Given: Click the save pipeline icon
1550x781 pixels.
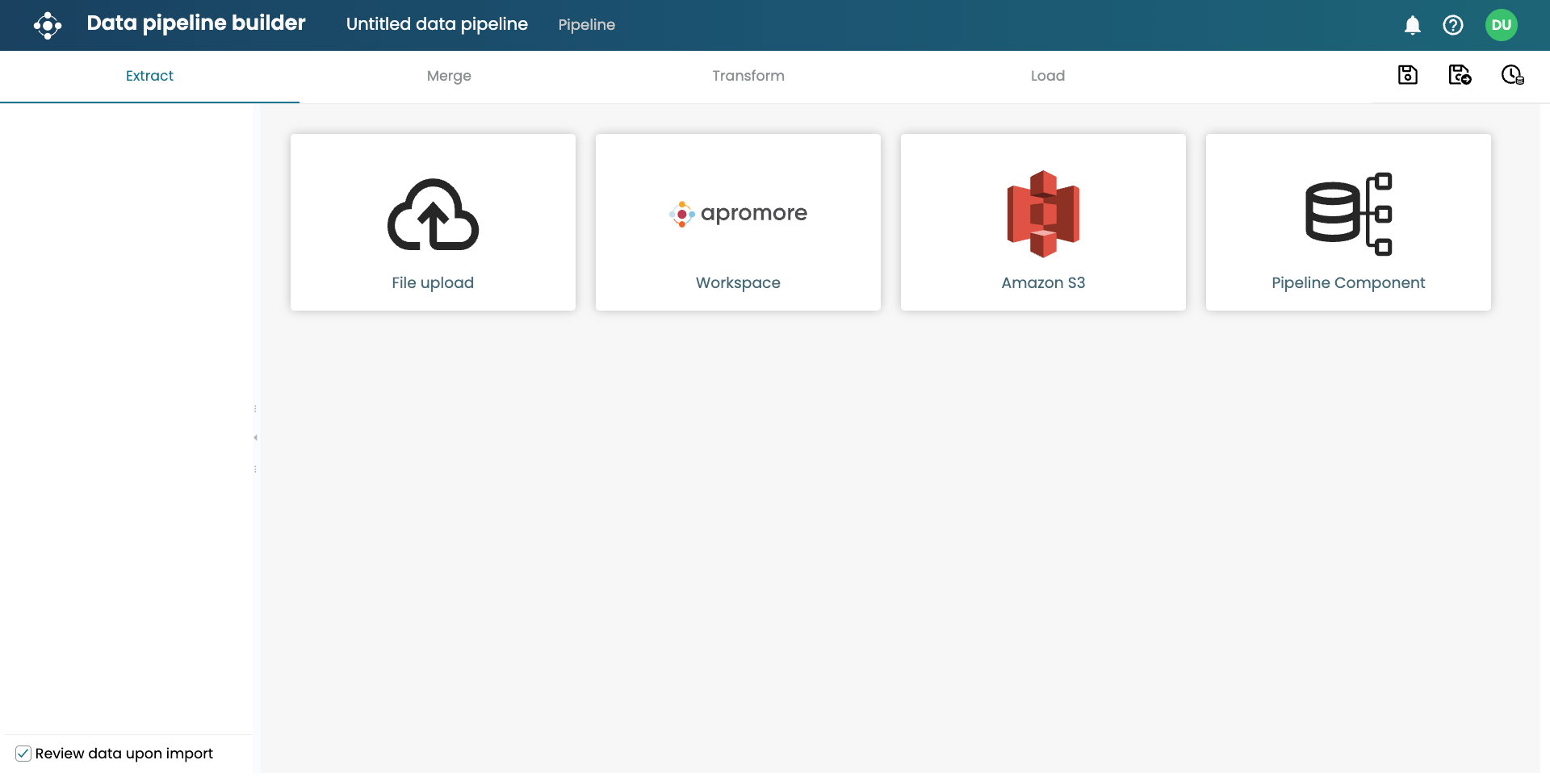Looking at the screenshot, I should [1407, 75].
